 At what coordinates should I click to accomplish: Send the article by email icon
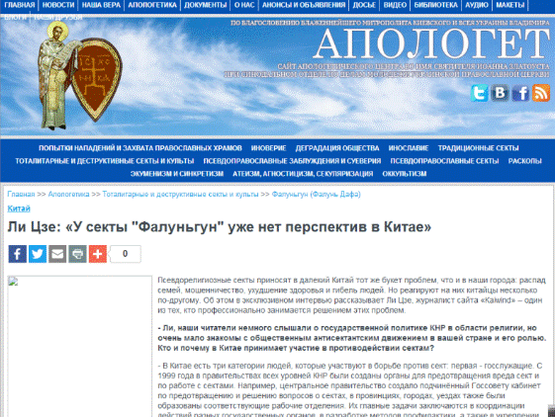tap(57, 254)
